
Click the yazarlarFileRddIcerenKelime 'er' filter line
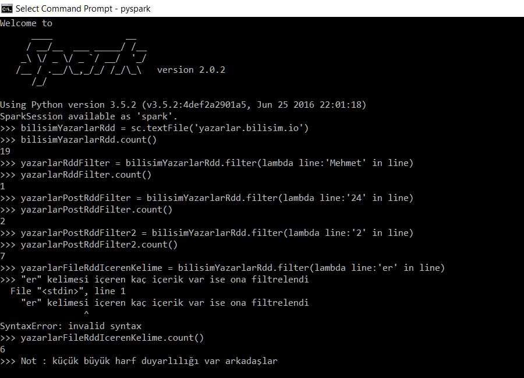pos(222,268)
